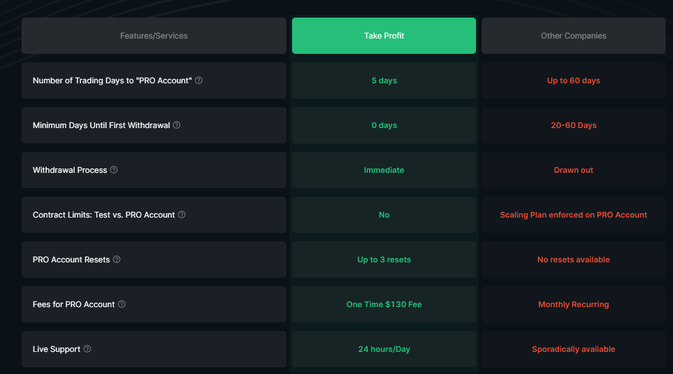673x374 pixels.
Task: Click the Features/Services header cell
Action: click(x=154, y=36)
